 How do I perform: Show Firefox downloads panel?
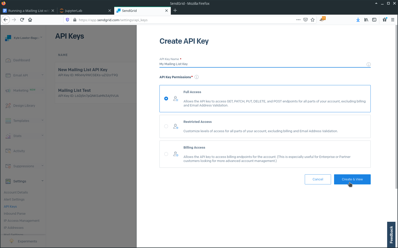(358, 20)
